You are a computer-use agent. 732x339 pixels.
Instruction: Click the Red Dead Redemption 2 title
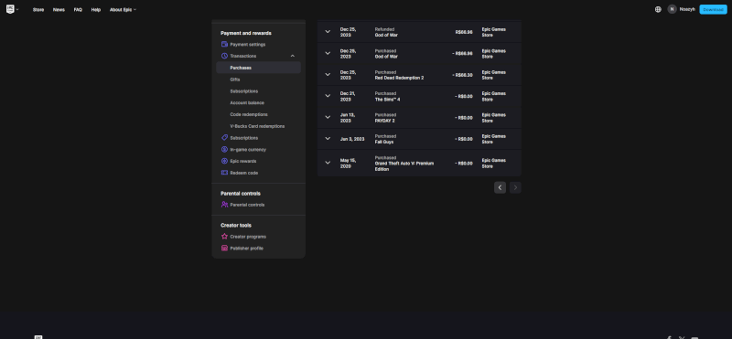[399, 78]
